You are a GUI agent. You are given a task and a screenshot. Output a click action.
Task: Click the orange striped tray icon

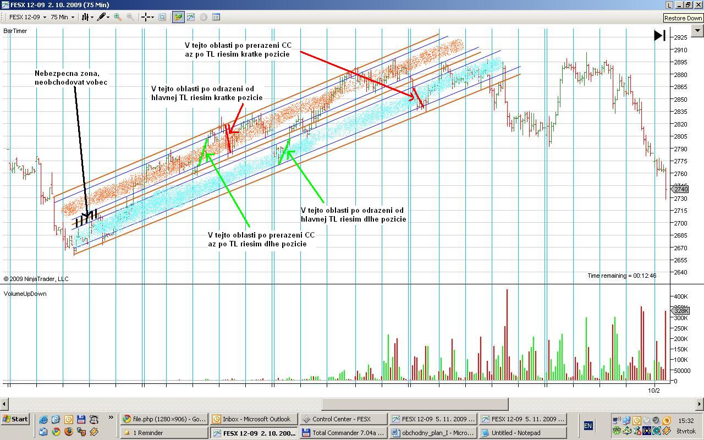click(x=666, y=431)
